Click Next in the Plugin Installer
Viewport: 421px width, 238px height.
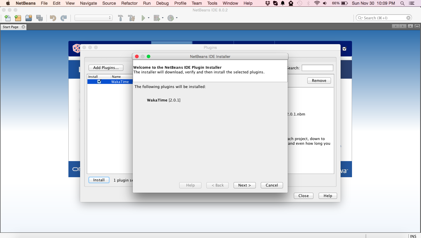[x=245, y=185]
